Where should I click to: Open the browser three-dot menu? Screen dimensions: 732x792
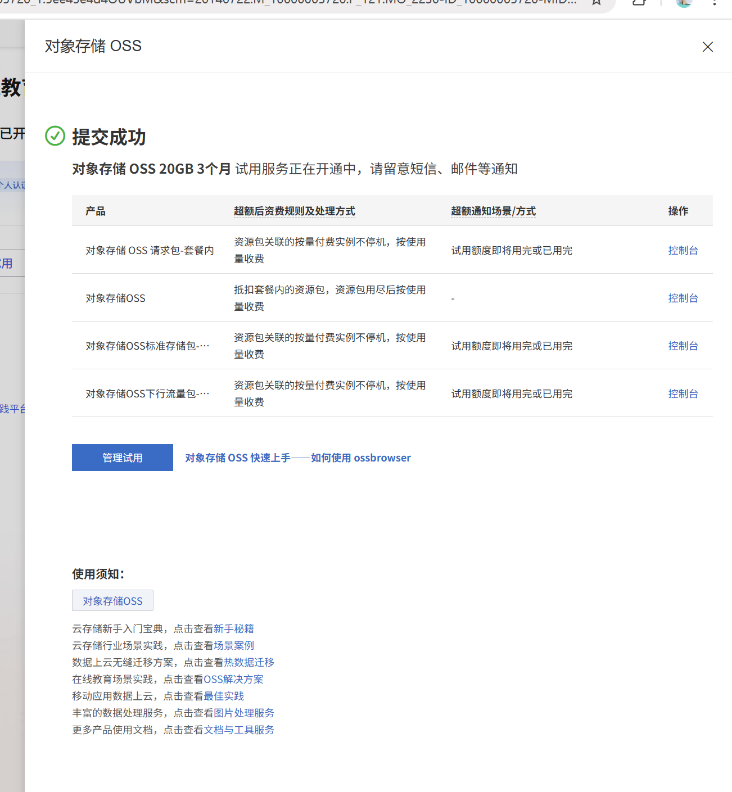[714, 3]
